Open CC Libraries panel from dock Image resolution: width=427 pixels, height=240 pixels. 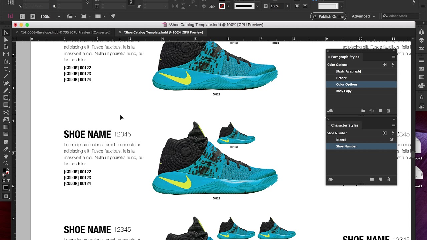(422, 86)
